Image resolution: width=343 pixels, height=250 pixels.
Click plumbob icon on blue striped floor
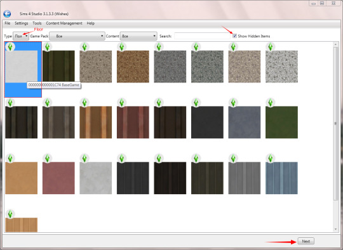(x=271, y=158)
